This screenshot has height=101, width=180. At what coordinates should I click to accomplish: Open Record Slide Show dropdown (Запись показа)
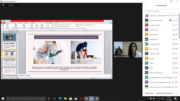point(48,27)
